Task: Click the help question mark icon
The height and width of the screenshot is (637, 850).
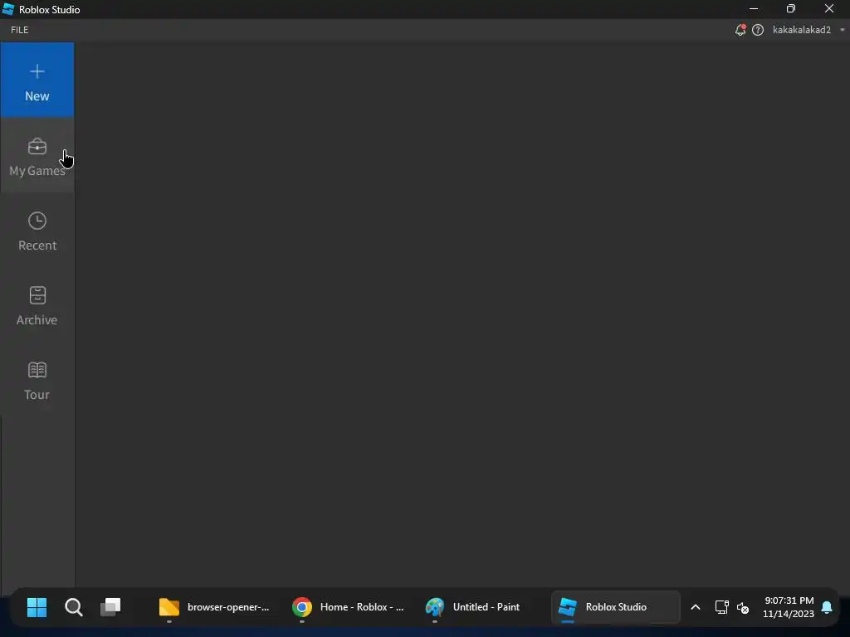Action: 758,30
